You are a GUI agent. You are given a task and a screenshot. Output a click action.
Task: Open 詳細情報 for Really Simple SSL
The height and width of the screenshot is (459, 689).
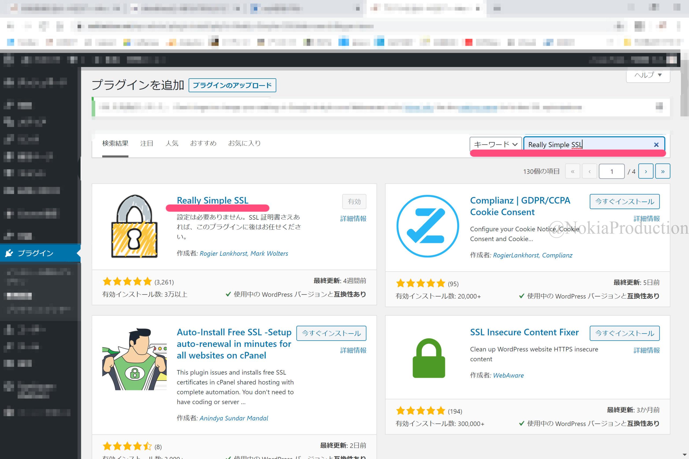point(353,218)
